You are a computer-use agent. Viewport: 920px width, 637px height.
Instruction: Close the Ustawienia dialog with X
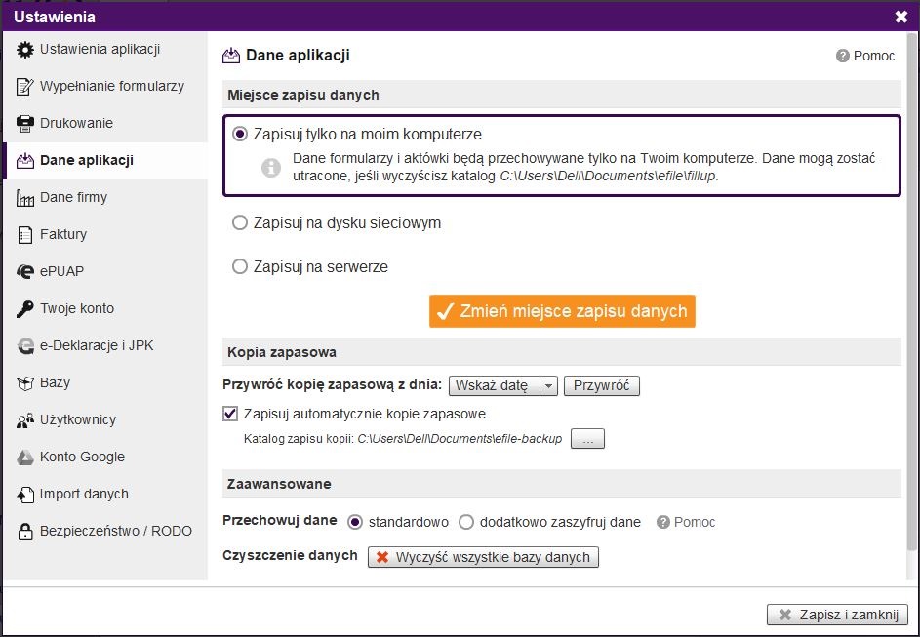click(901, 17)
